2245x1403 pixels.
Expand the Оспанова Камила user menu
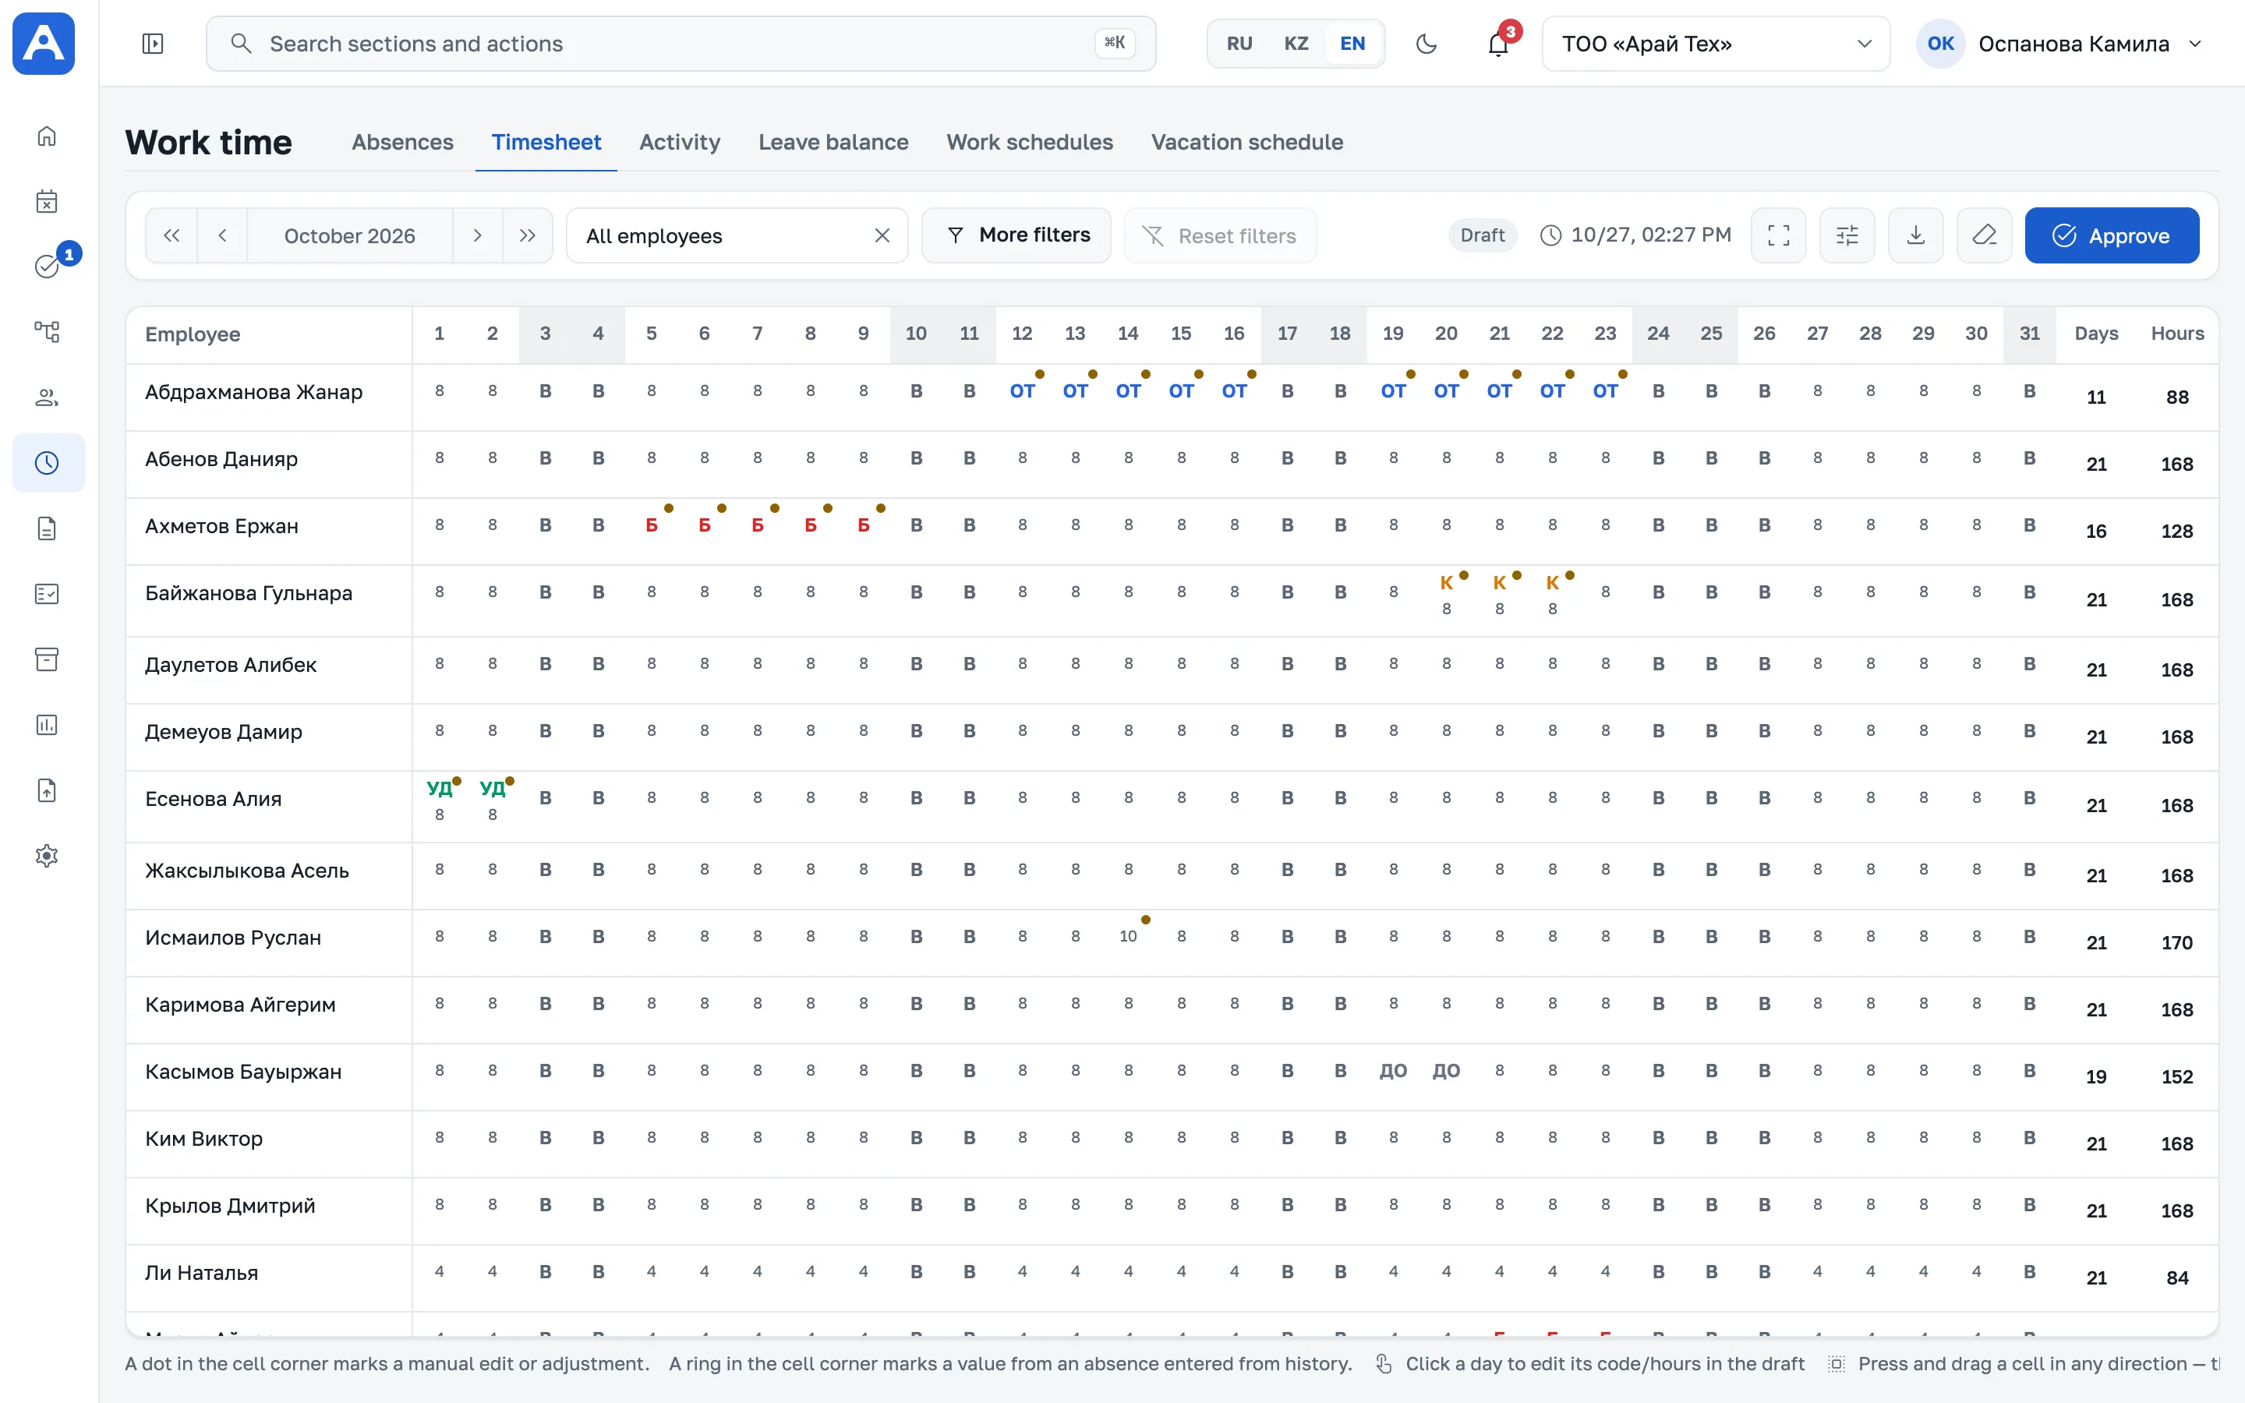[2059, 44]
